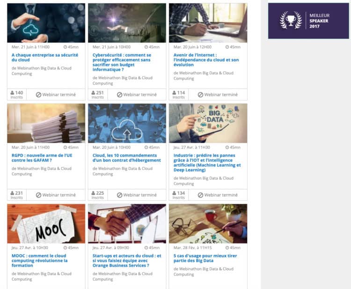This screenshot has width=351, height=289.
Task: Click '140 Inscrits' count
Action: [x=16, y=95]
